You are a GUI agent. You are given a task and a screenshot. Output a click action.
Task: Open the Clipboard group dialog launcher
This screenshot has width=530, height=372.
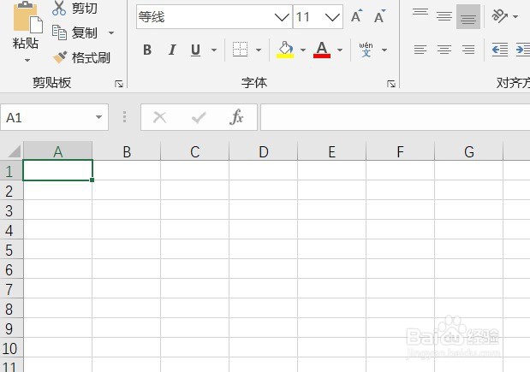point(119,84)
